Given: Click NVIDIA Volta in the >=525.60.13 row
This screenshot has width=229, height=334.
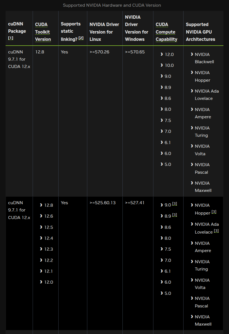Looking at the screenshot, I should click(x=202, y=284).
